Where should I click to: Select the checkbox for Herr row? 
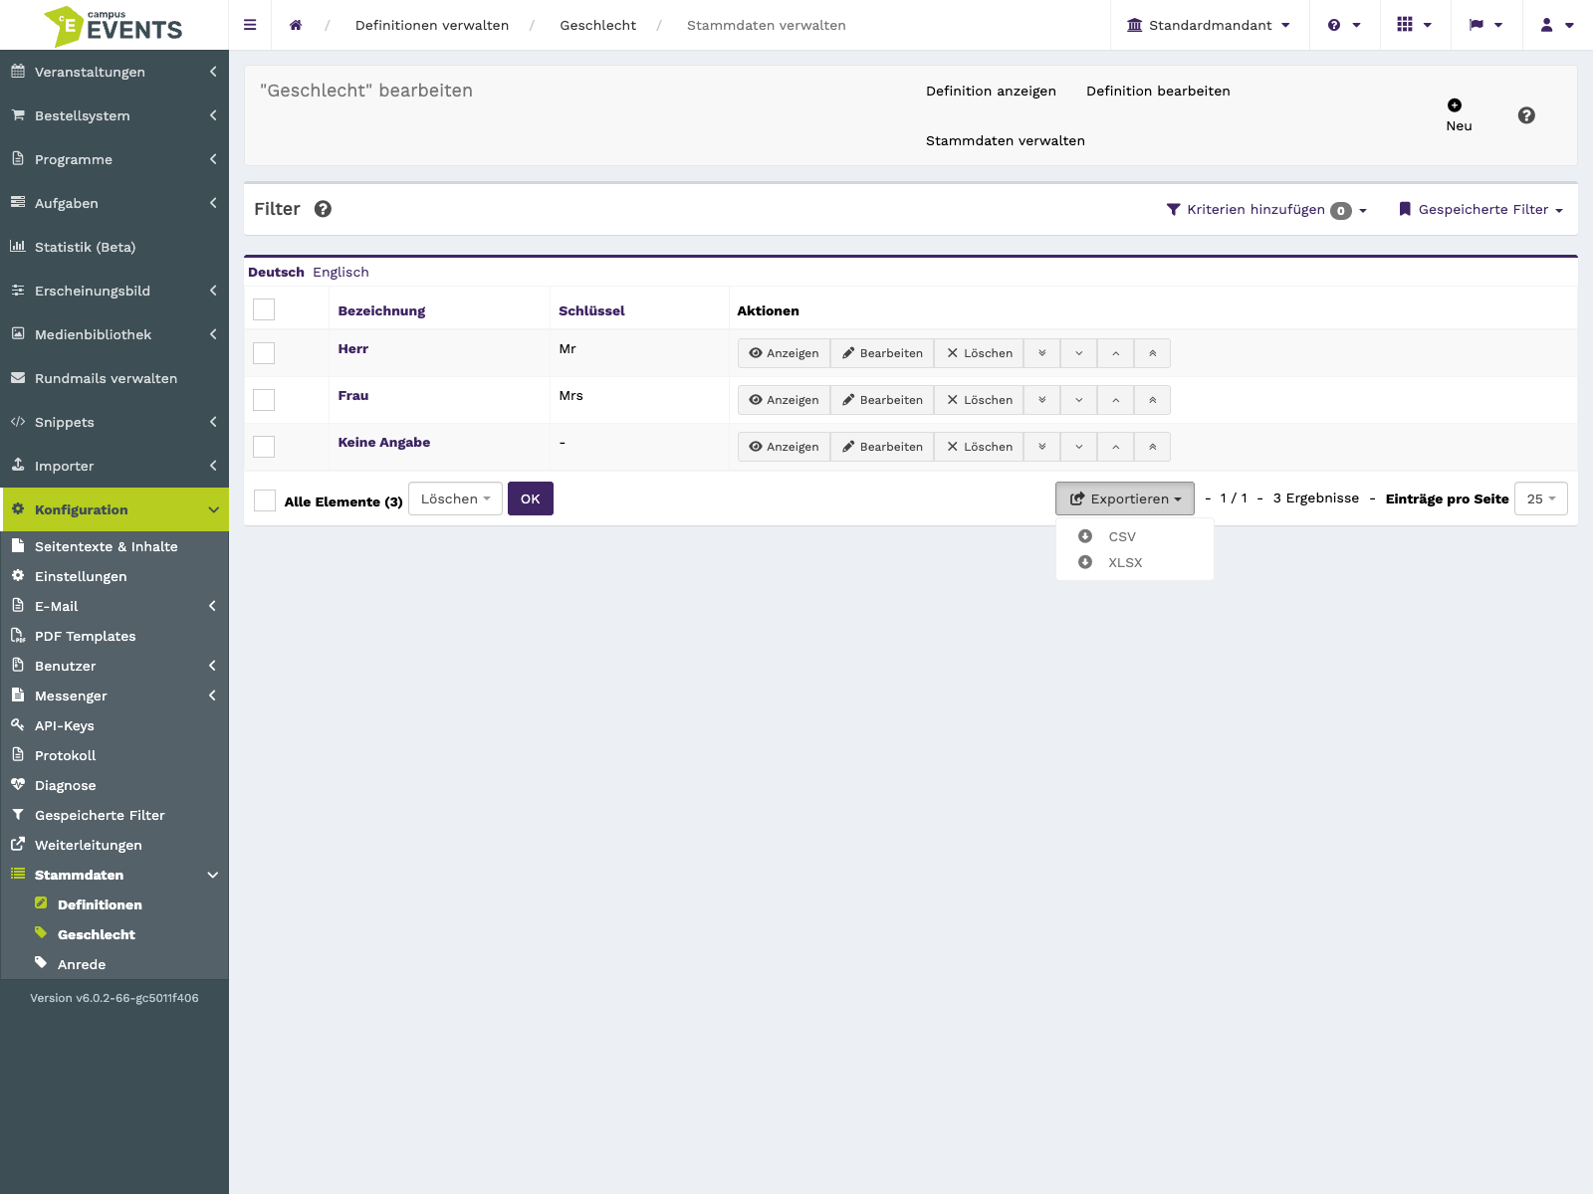[x=264, y=353]
